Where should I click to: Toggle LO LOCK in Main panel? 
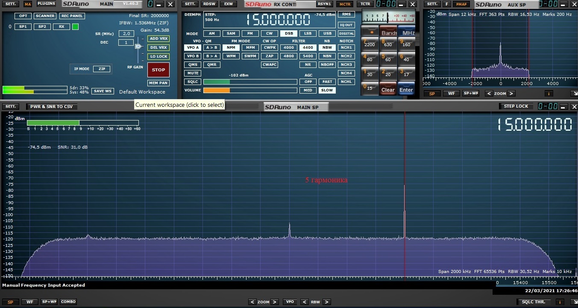158,56
